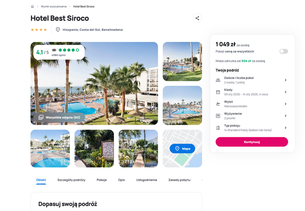
Task: Open the Typ pokoju chevron
Action: coord(285,128)
